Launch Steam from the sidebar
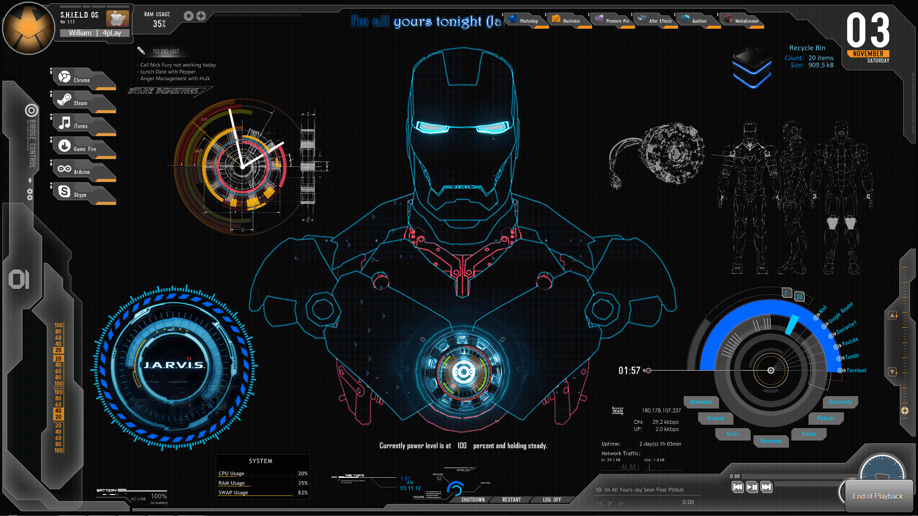Image resolution: width=918 pixels, height=516 pixels. (84, 102)
